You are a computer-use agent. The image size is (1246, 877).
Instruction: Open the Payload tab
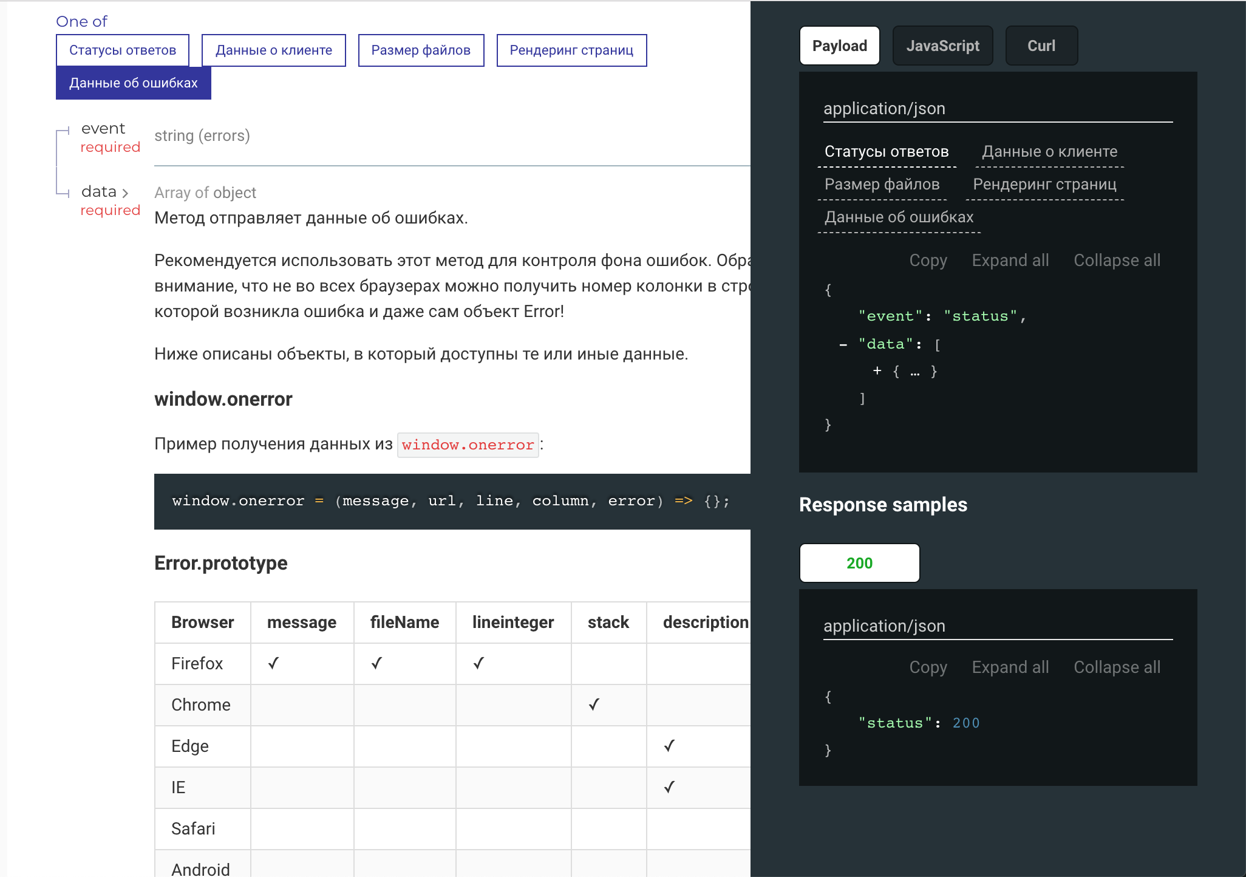pyautogui.click(x=840, y=46)
